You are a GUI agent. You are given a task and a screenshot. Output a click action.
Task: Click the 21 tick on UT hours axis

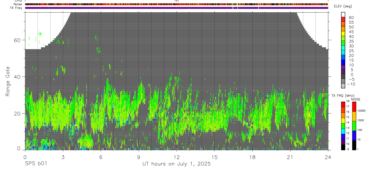290,157
